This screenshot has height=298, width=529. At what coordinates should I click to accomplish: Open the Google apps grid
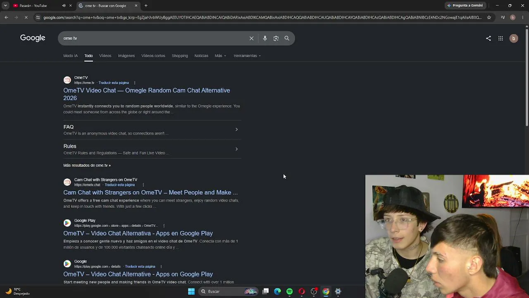coord(500,38)
